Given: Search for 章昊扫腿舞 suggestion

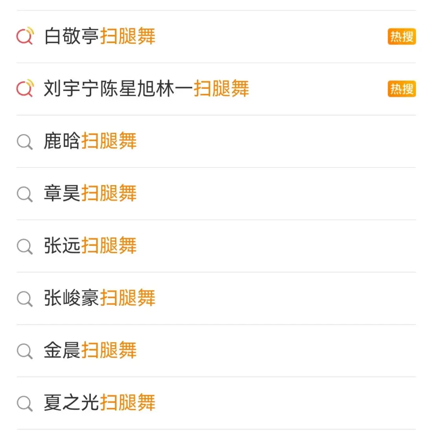Looking at the screenshot, I should (x=90, y=194).
